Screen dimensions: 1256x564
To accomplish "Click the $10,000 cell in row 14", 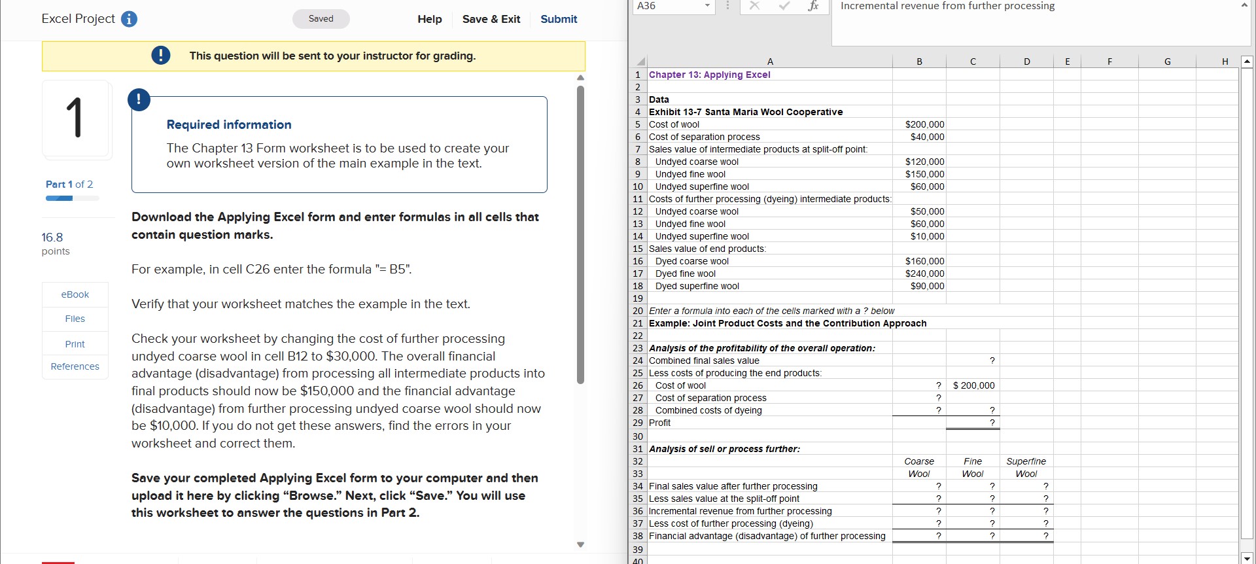I will click(919, 236).
